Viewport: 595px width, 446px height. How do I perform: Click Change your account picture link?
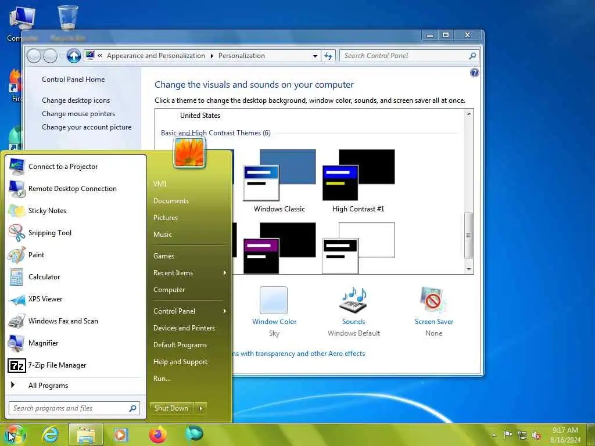coord(87,127)
